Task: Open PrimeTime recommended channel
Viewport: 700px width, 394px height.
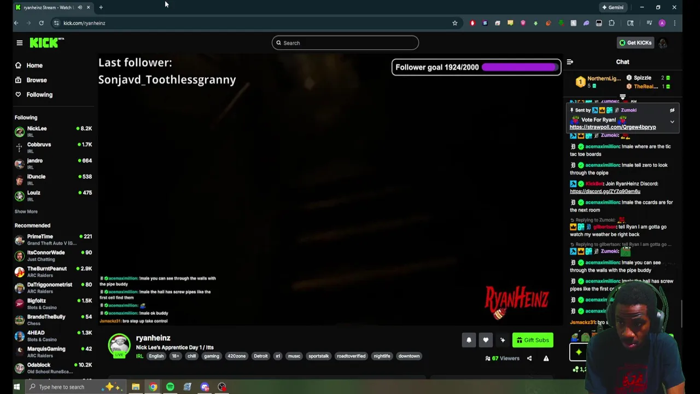Action: click(53, 240)
